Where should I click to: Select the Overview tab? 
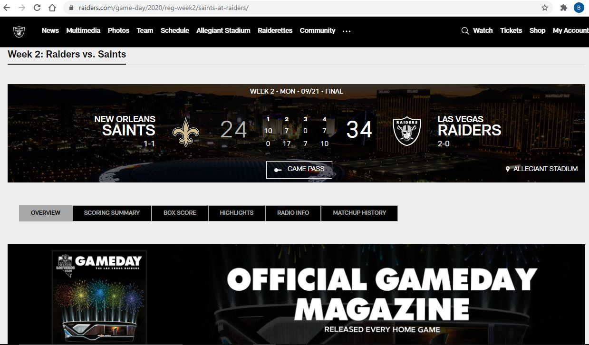[x=46, y=213]
